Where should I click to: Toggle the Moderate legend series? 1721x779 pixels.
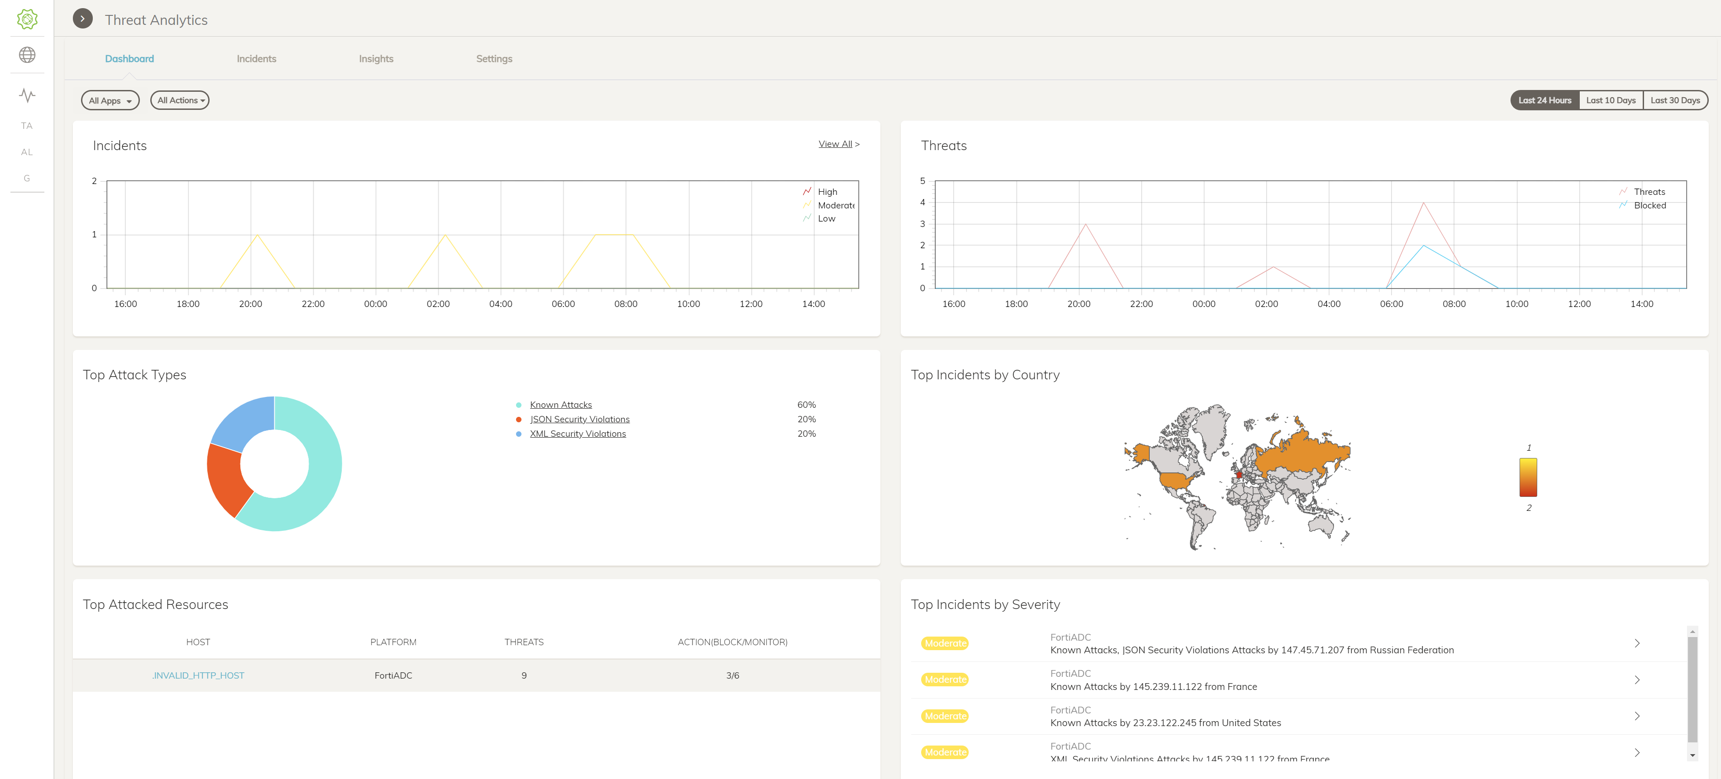tap(828, 205)
